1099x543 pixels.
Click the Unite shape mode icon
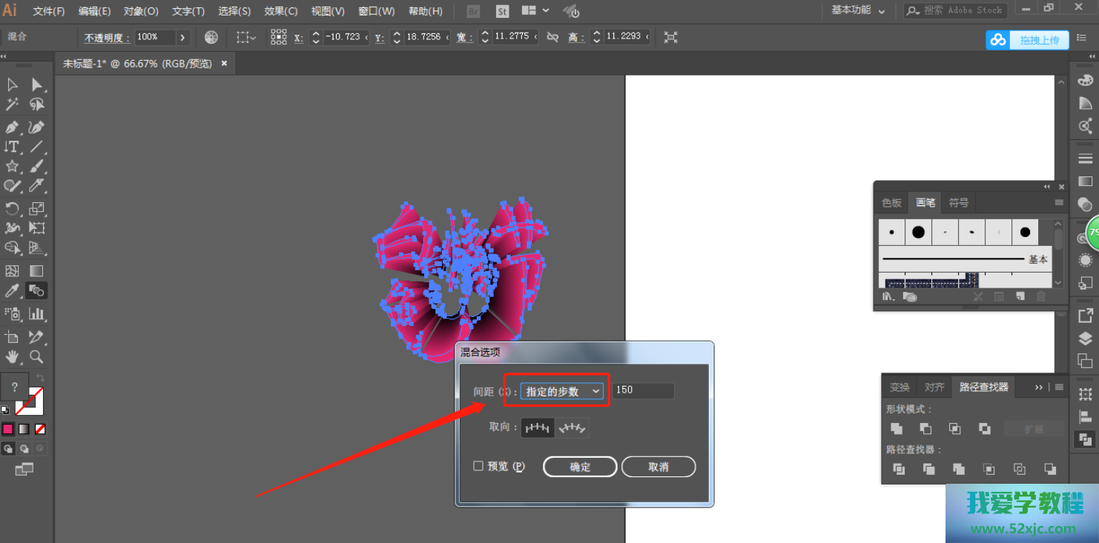pos(897,429)
